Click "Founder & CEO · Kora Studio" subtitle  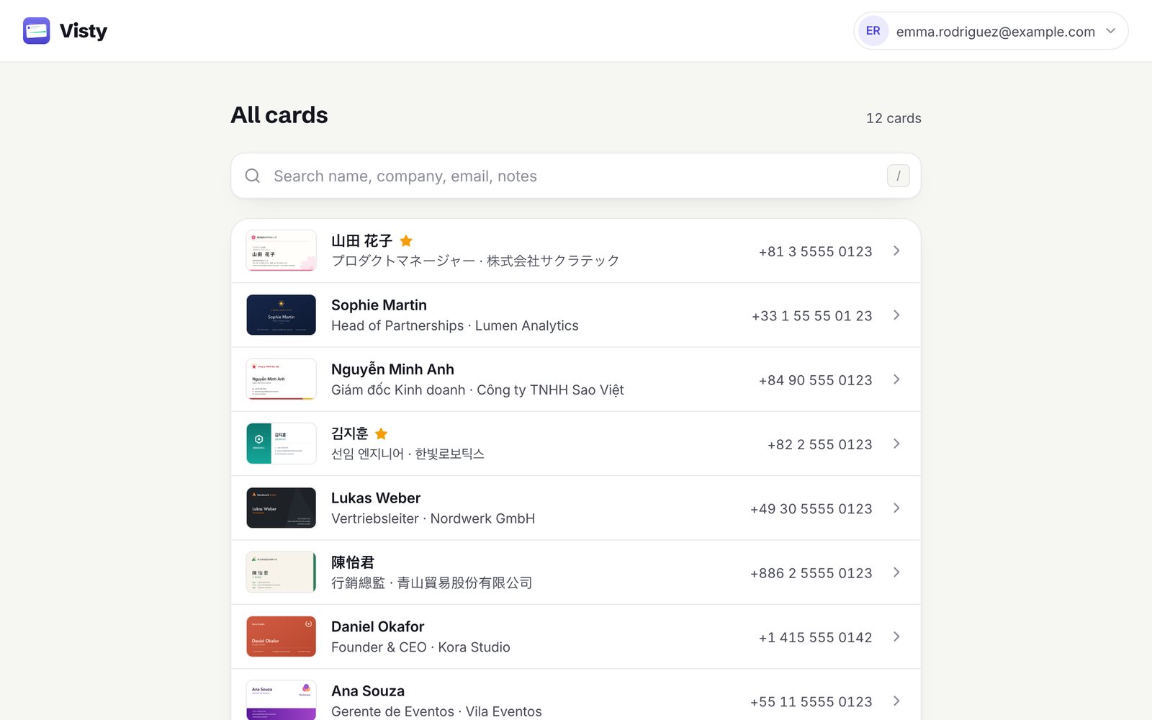[420, 647]
